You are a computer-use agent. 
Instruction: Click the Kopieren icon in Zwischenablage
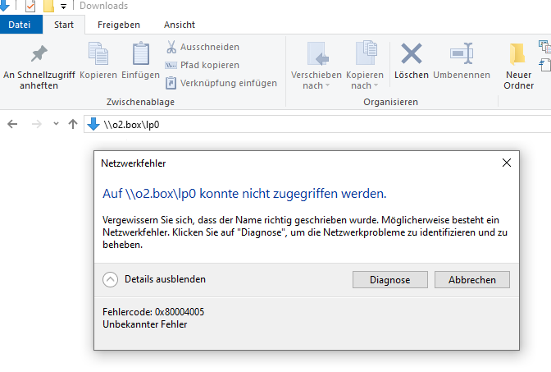click(x=98, y=54)
